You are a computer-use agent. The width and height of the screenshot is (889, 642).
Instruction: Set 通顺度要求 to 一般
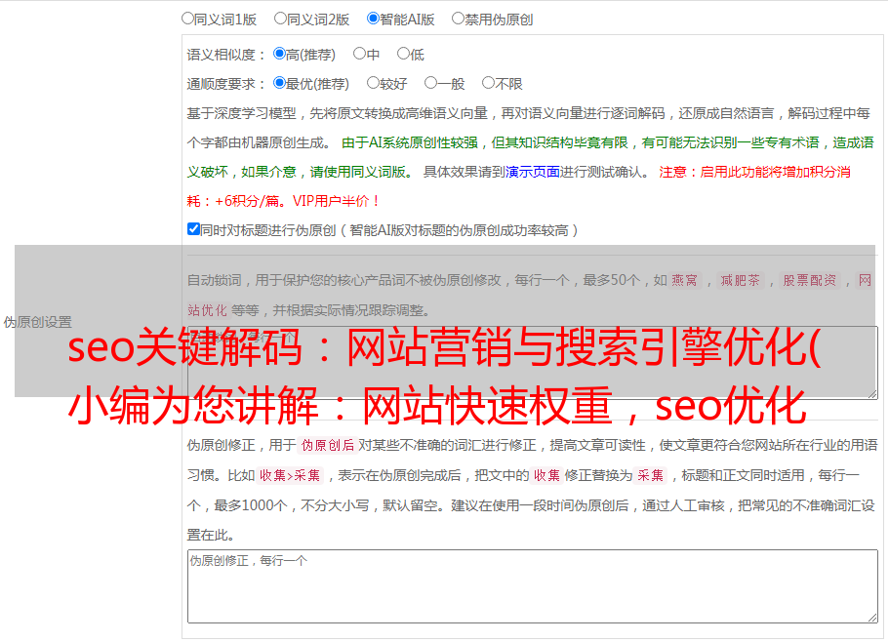pos(430,83)
